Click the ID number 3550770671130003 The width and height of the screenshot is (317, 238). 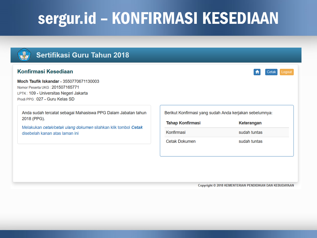pos(81,81)
